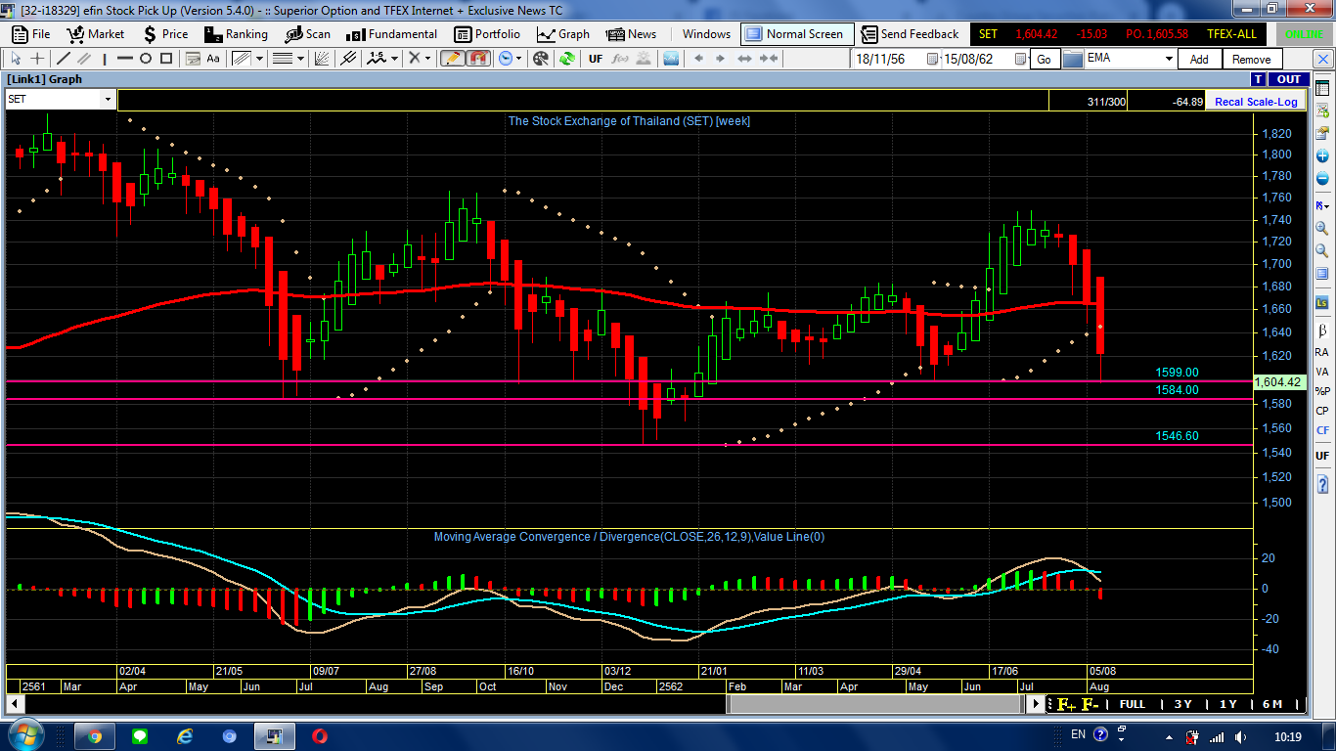Expand the delete X dropdown arrow
Screen dimensions: 1336x751
[427, 59]
